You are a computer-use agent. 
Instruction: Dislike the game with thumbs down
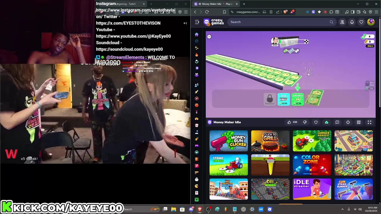tap(305, 122)
